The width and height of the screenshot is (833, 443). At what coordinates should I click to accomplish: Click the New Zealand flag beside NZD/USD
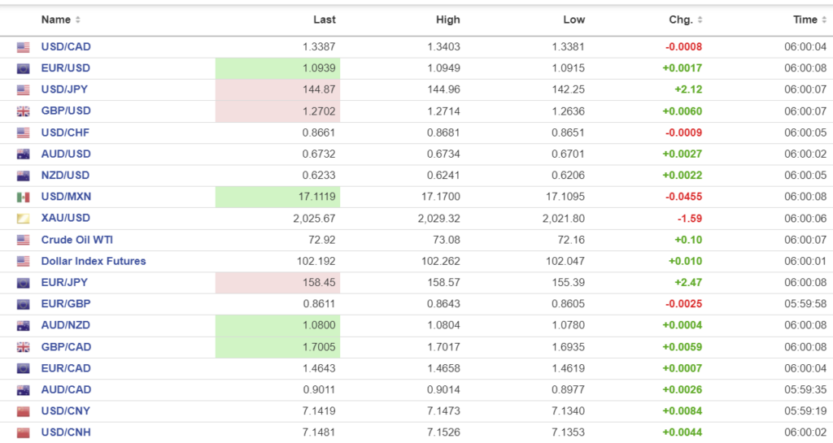click(x=23, y=176)
